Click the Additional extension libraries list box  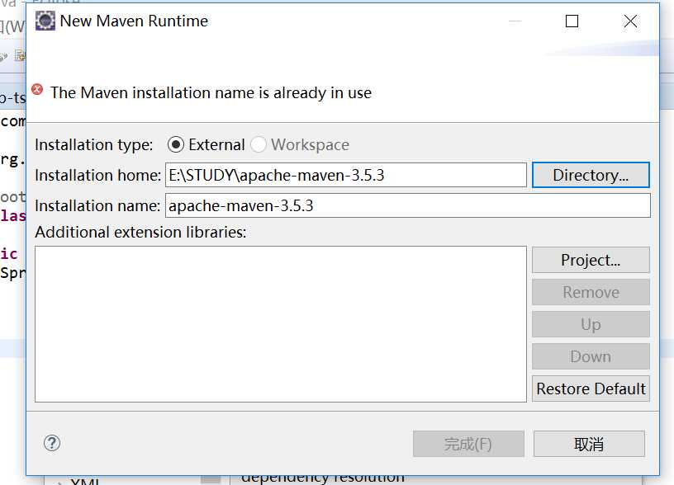[281, 324]
